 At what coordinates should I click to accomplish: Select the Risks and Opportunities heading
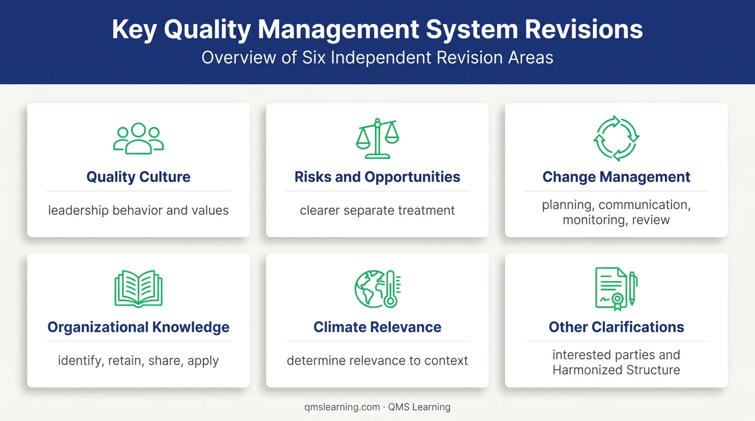pos(377,177)
